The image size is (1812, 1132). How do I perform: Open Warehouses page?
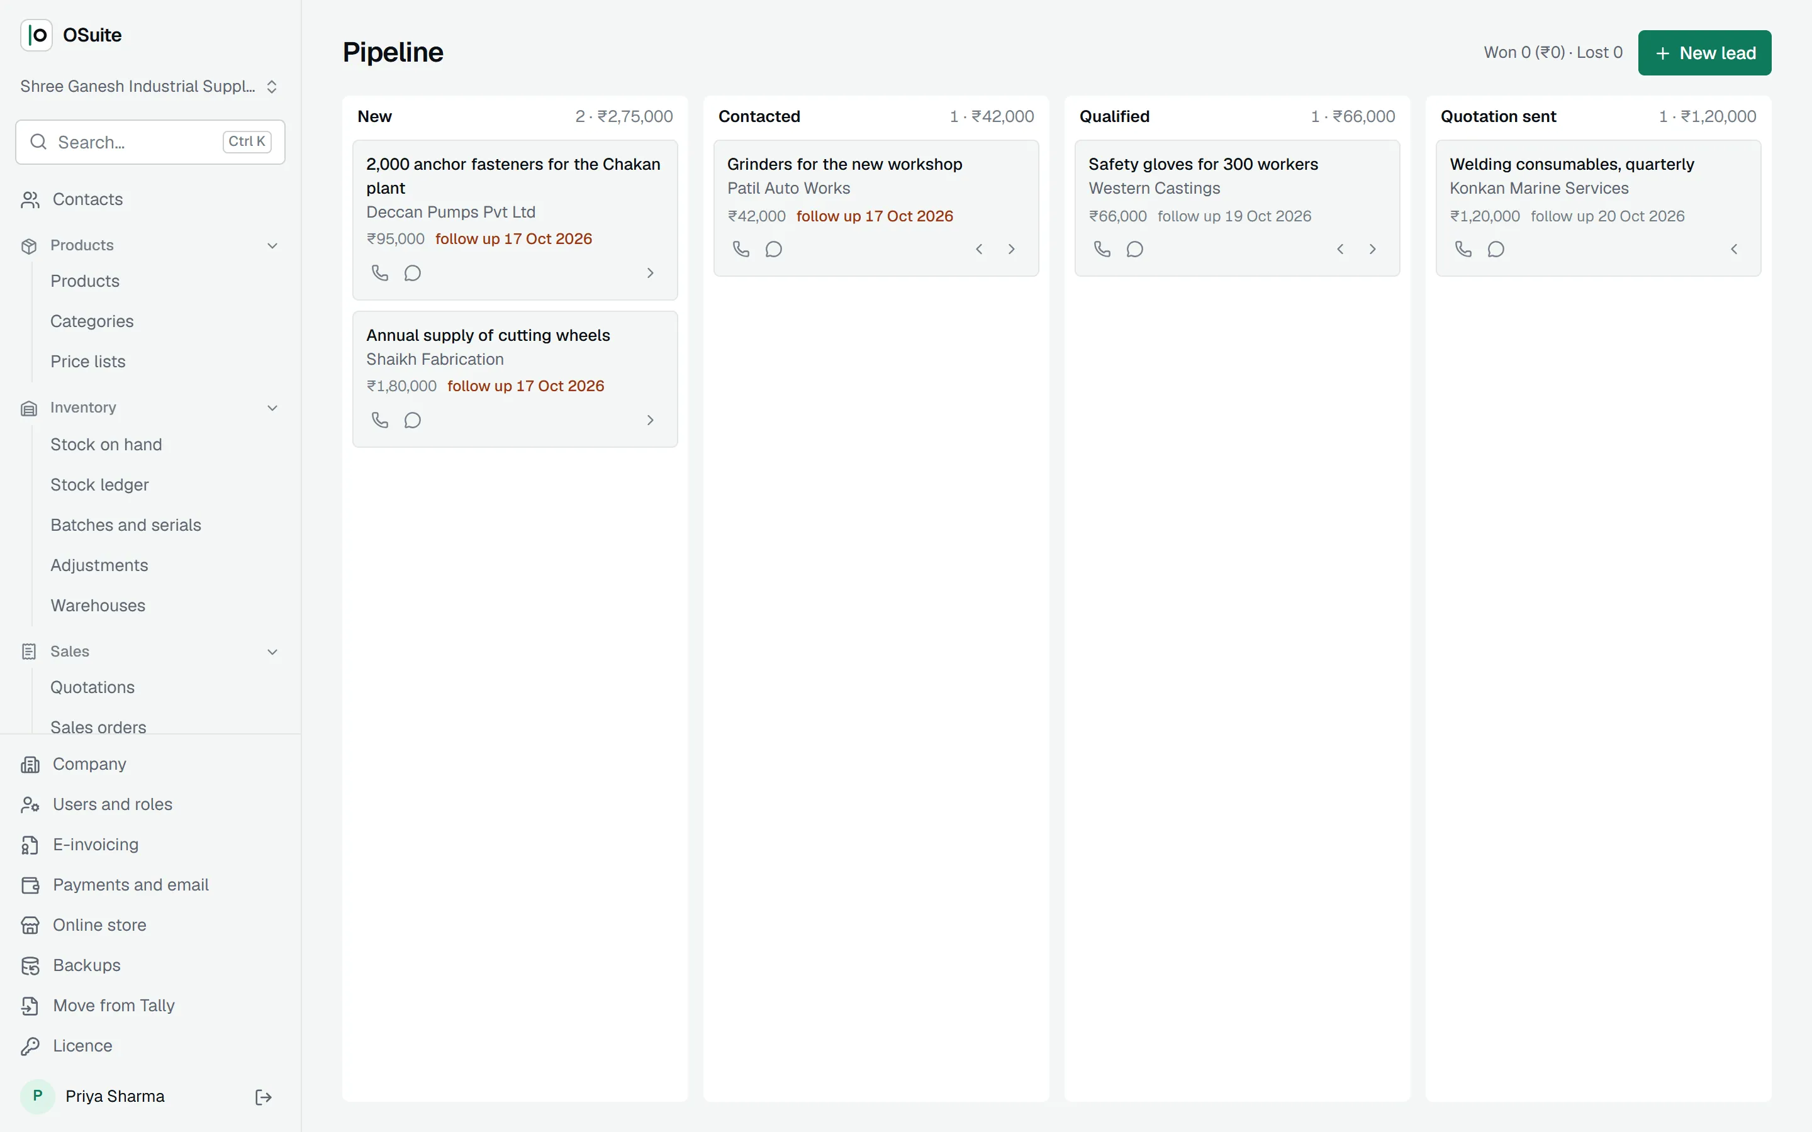click(98, 606)
